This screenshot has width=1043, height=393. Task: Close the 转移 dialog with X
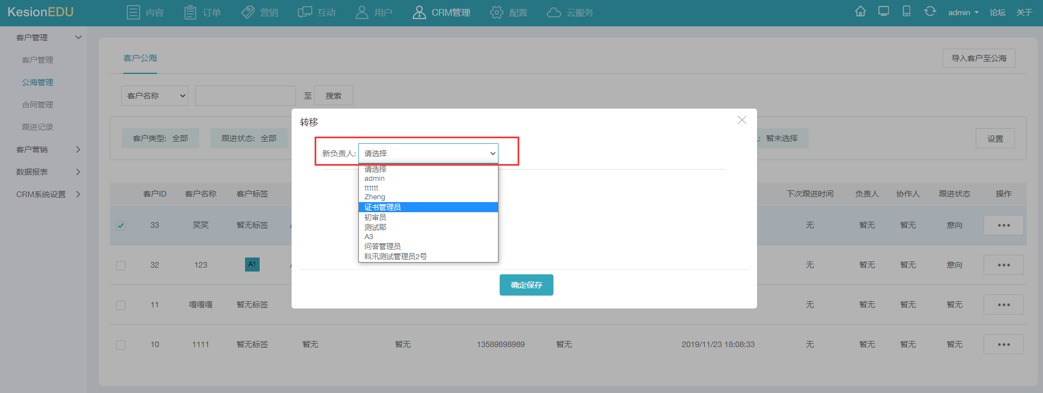[x=742, y=120]
